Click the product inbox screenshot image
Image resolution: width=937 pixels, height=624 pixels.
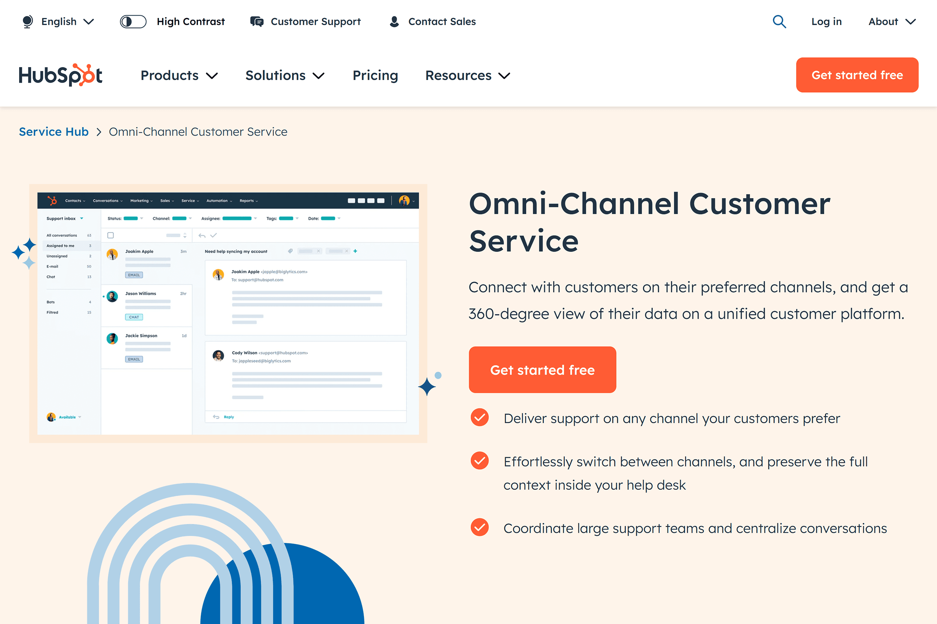(x=228, y=313)
